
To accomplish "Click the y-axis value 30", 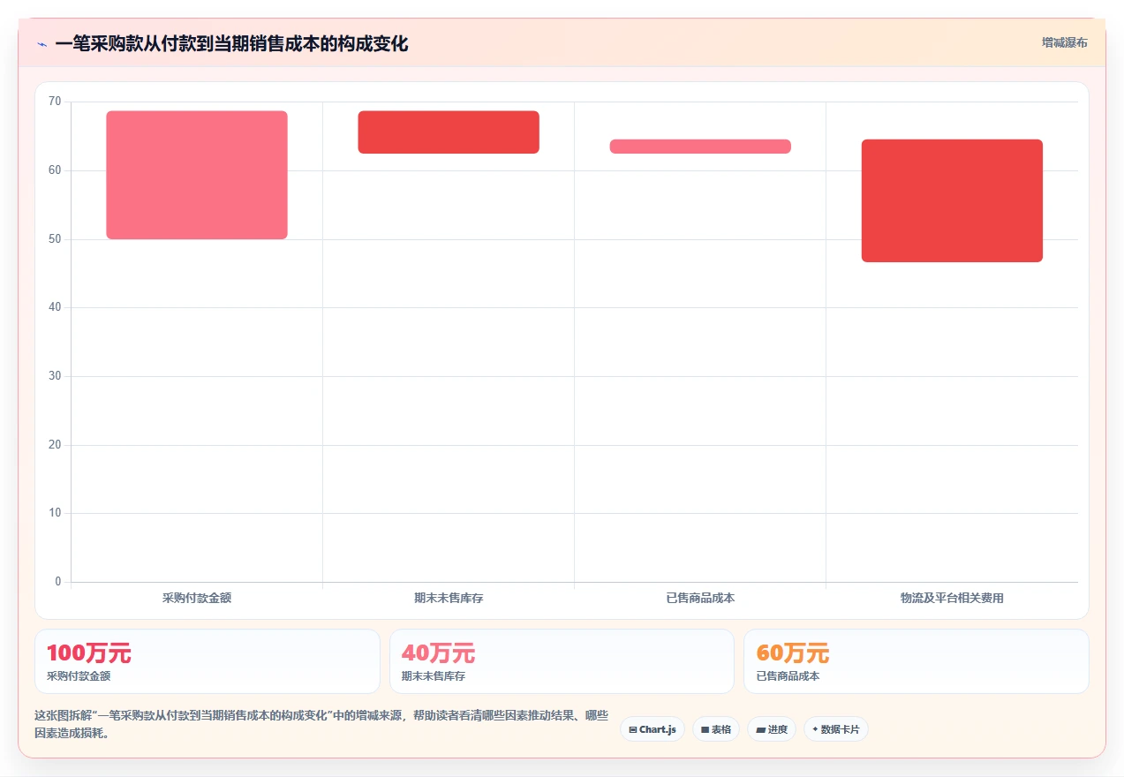I will (55, 376).
